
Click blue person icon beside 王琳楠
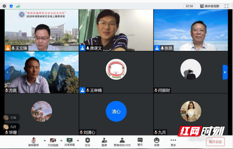[82, 90]
